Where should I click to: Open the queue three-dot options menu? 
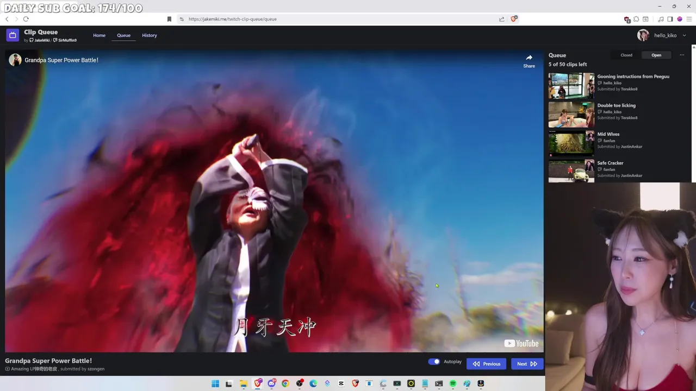click(x=682, y=55)
